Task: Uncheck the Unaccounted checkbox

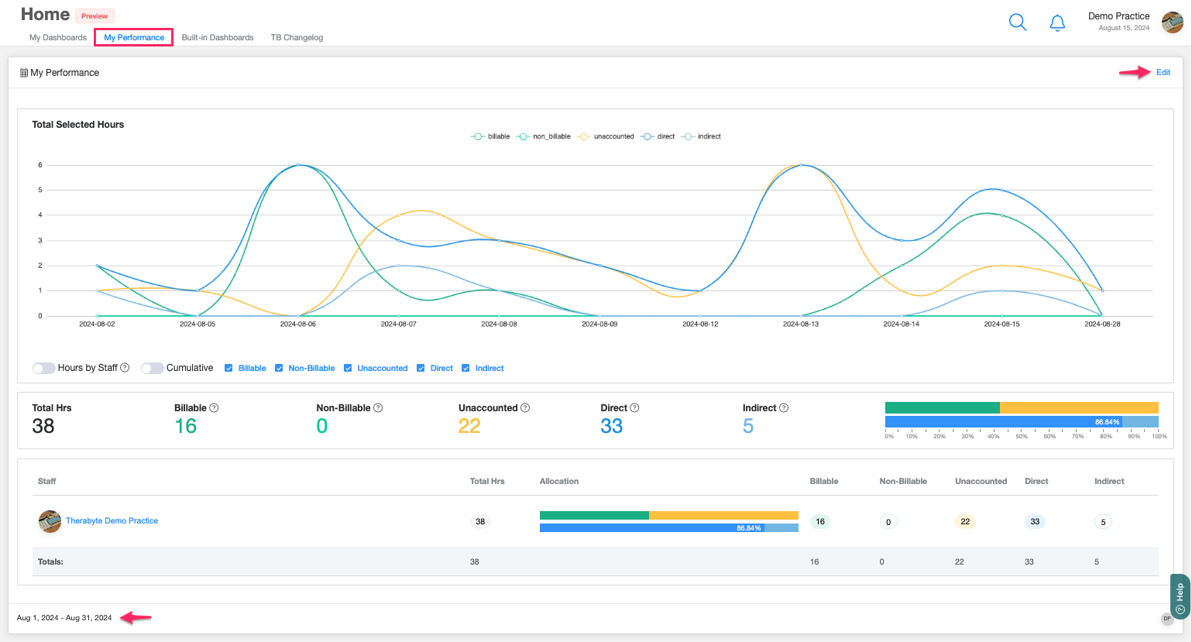Action: tap(348, 369)
